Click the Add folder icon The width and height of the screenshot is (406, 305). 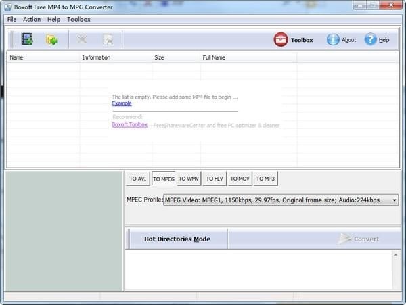click(x=51, y=40)
